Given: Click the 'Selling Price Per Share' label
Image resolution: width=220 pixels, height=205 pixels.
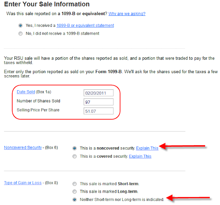Looking at the screenshot, I should pyautogui.click(x=38, y=110).
